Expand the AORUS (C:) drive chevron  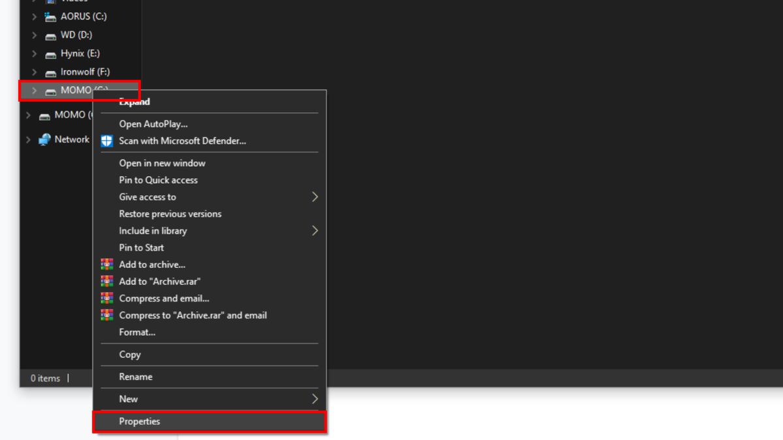[33, 16]
